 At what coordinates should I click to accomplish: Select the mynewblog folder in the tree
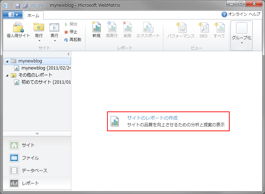pyautogui.click(x=37, y=61)
